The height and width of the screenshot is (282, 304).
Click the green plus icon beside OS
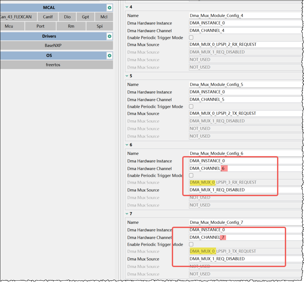pyautogui.click(x=109, y=55)
